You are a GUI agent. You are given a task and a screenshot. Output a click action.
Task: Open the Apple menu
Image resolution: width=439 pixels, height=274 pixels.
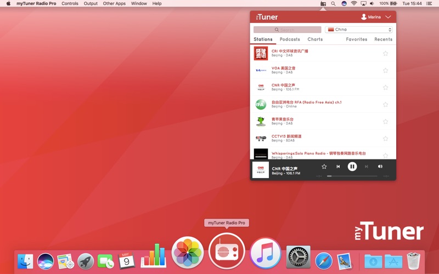(x=8, y=3)
